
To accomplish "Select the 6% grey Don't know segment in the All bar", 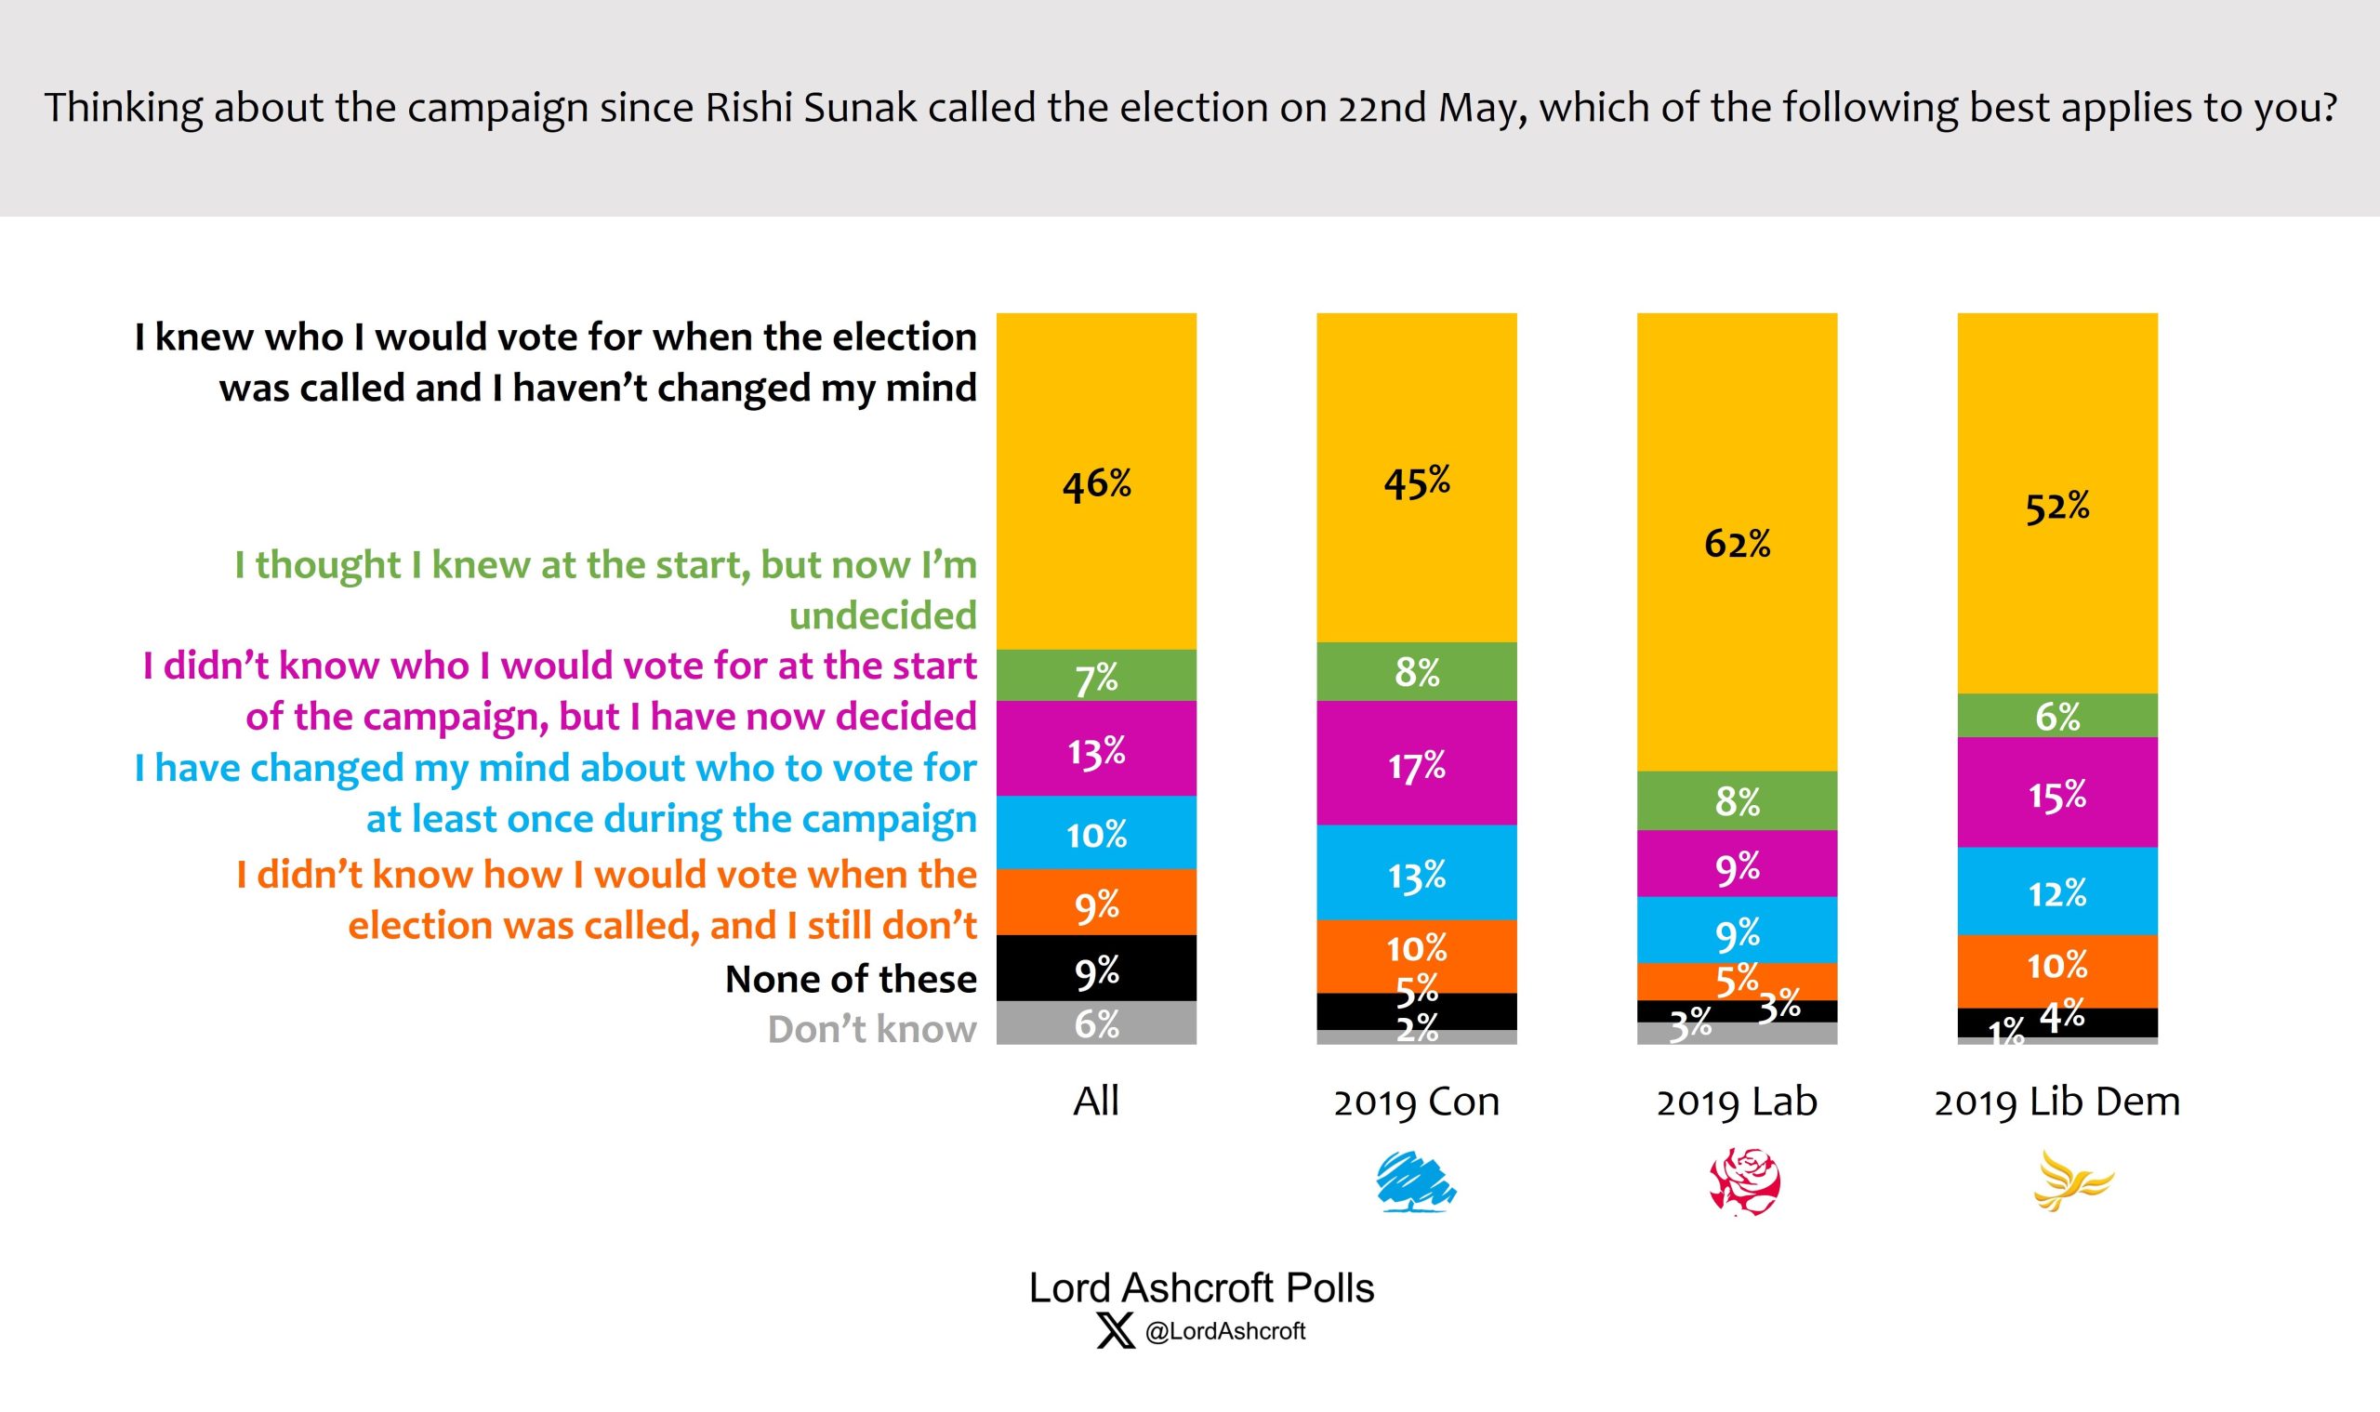I will [1096, 1023].
